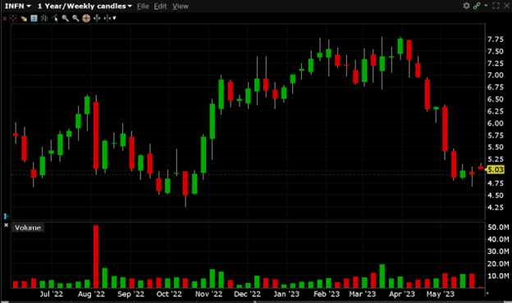This screenshot has width=512, height=303.
Task: Select the text annotation T tool
Action: tap(34, 18)
